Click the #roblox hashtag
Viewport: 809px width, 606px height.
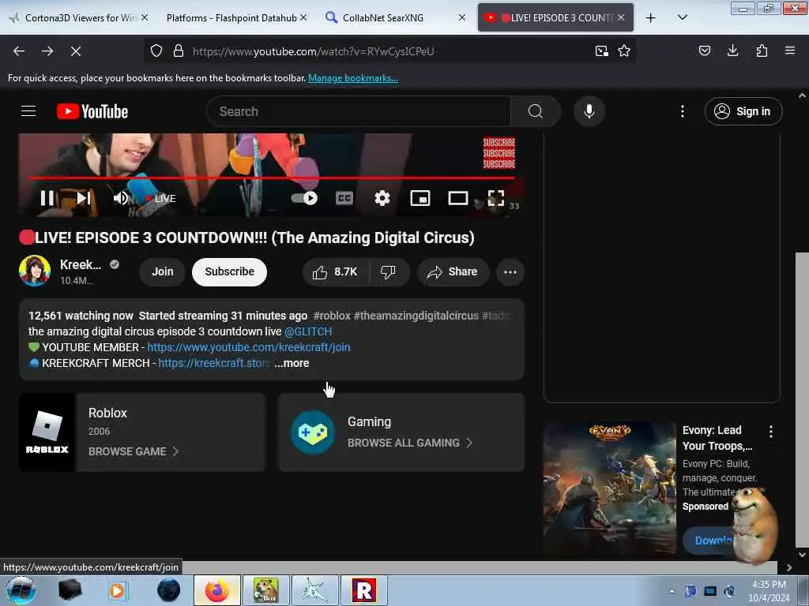tap(332, 316)
